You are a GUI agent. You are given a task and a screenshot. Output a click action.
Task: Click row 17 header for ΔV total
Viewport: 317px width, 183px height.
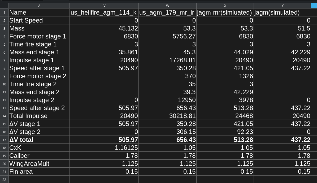[4, 140]
